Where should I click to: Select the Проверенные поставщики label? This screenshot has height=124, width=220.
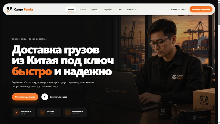78,112
